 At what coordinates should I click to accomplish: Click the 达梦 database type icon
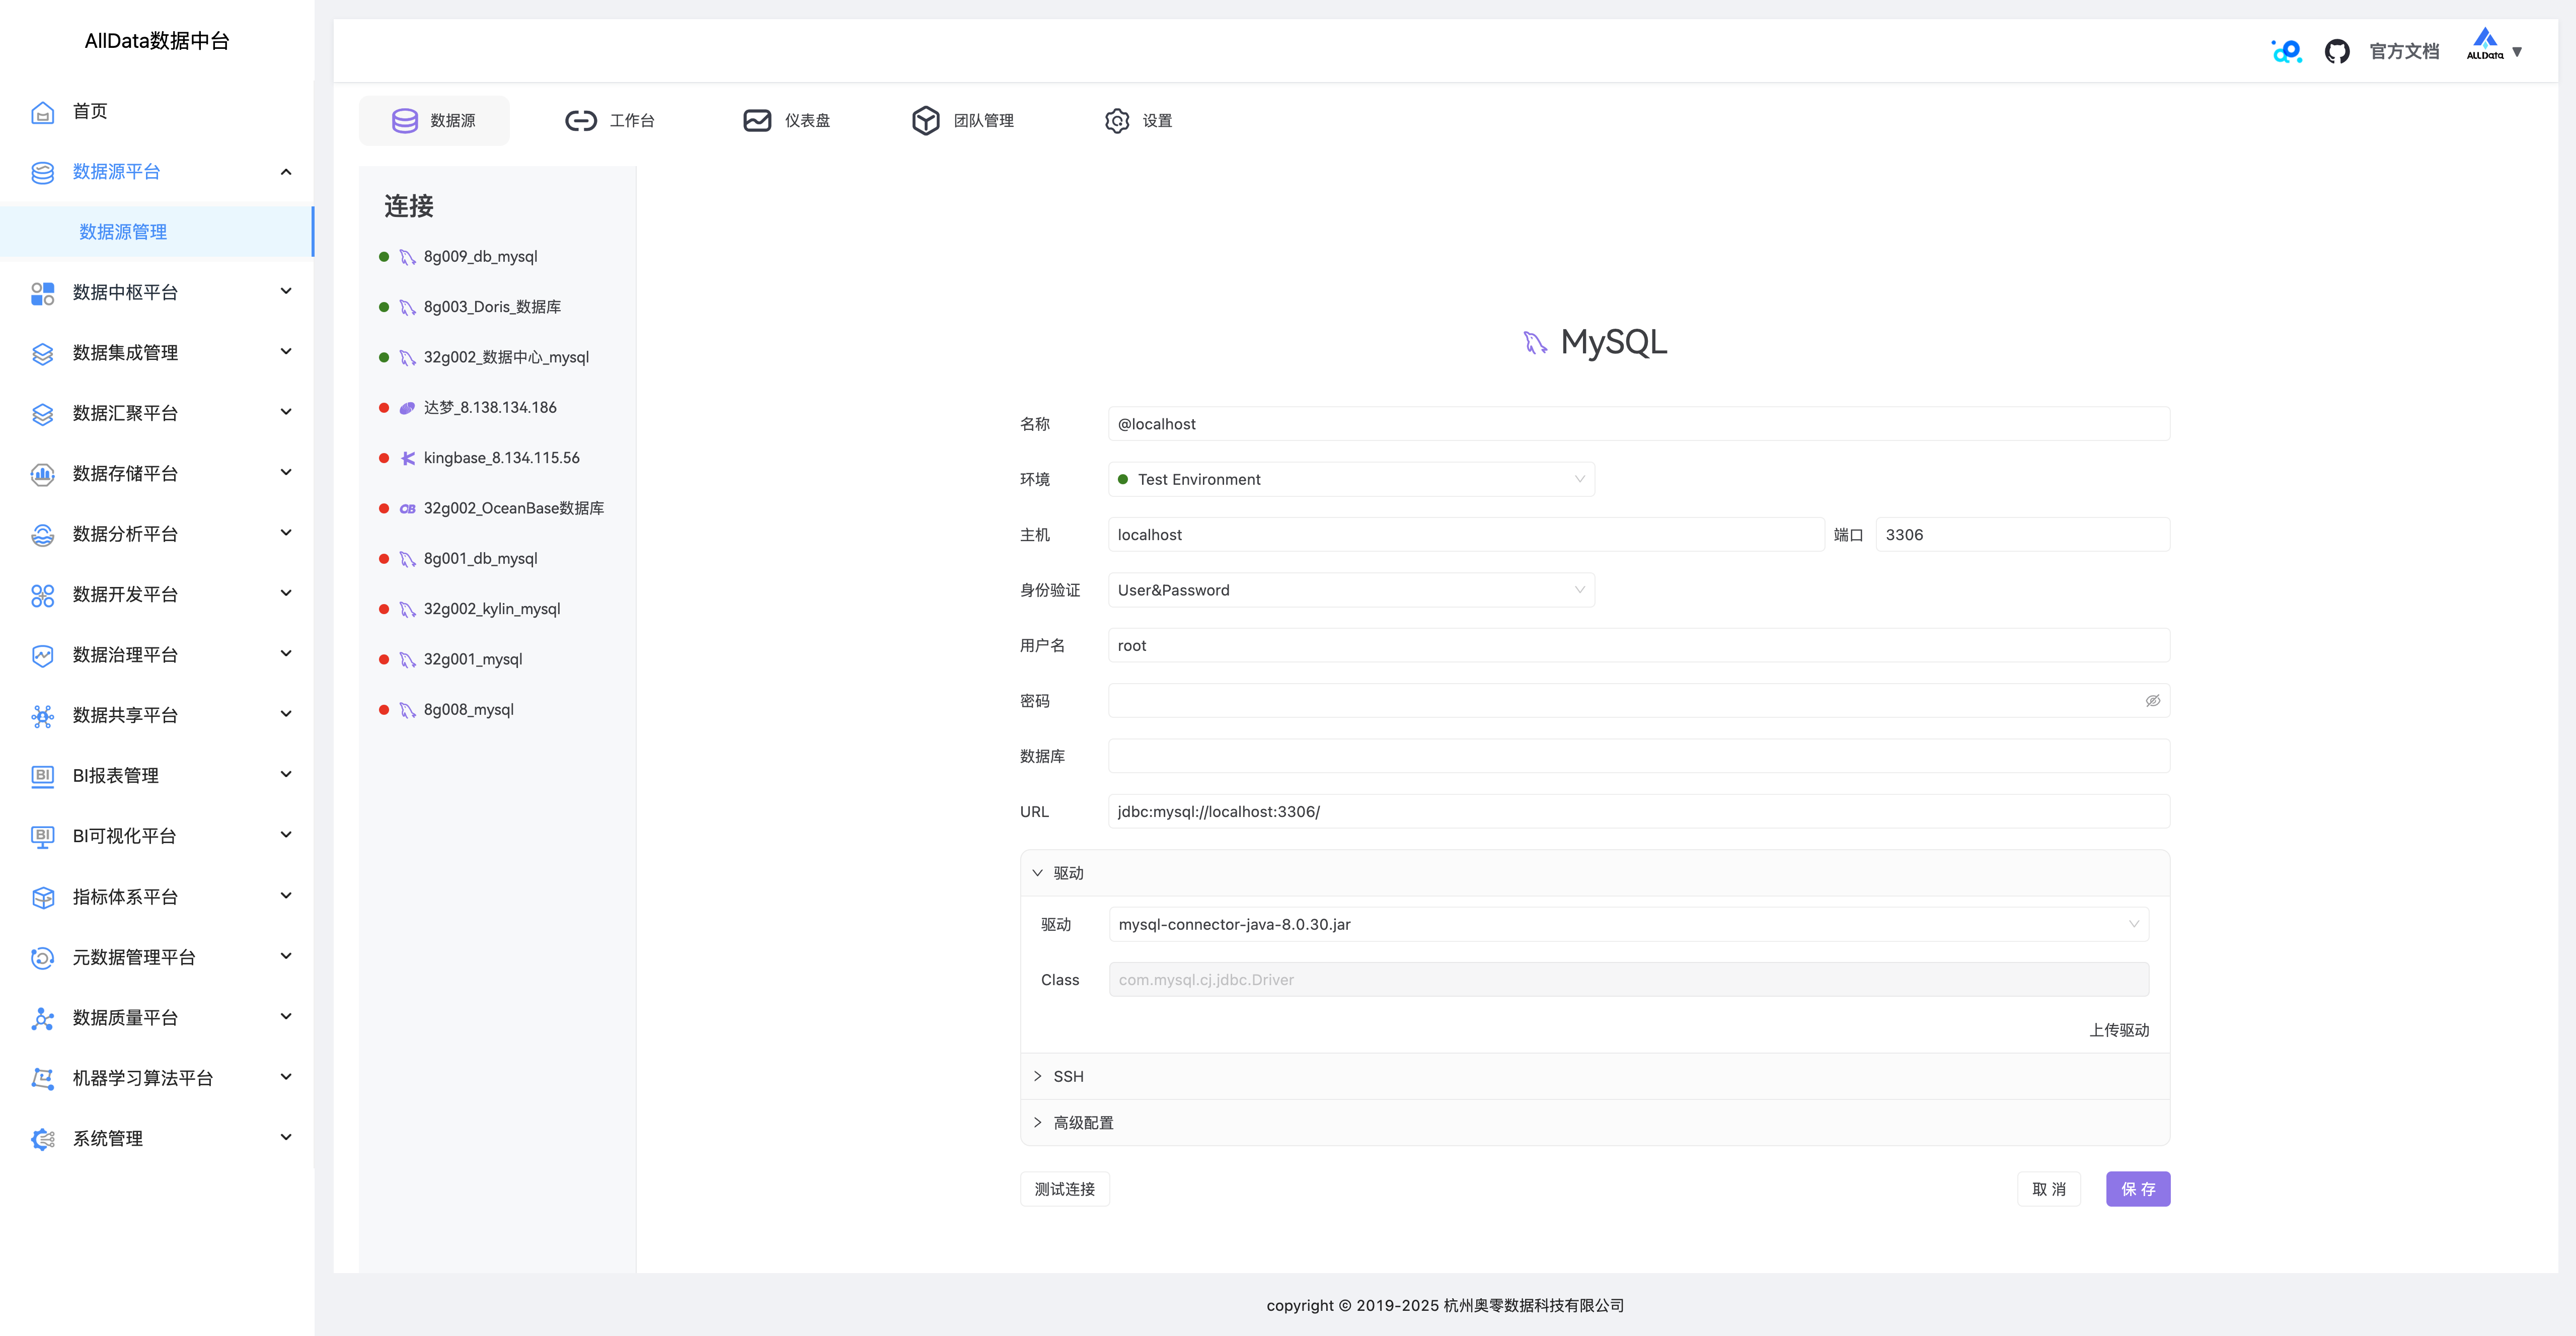(x=407, y=408)
